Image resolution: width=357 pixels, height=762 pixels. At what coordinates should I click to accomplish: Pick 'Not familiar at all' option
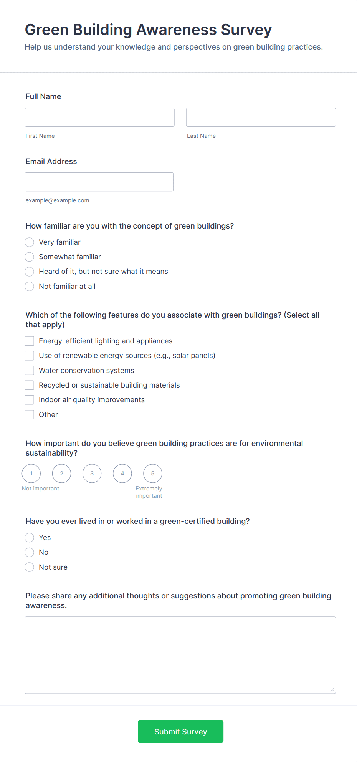29,286
